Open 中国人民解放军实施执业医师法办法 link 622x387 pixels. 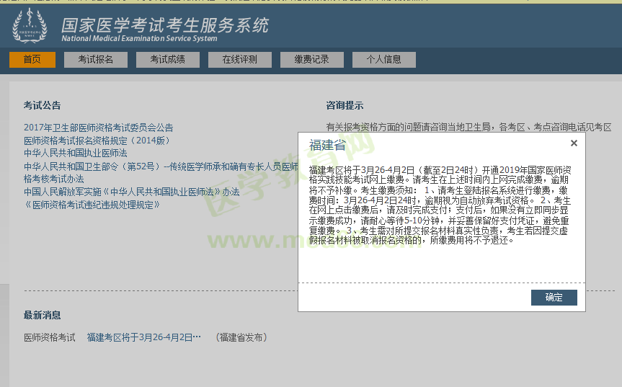tap(131, 192)
